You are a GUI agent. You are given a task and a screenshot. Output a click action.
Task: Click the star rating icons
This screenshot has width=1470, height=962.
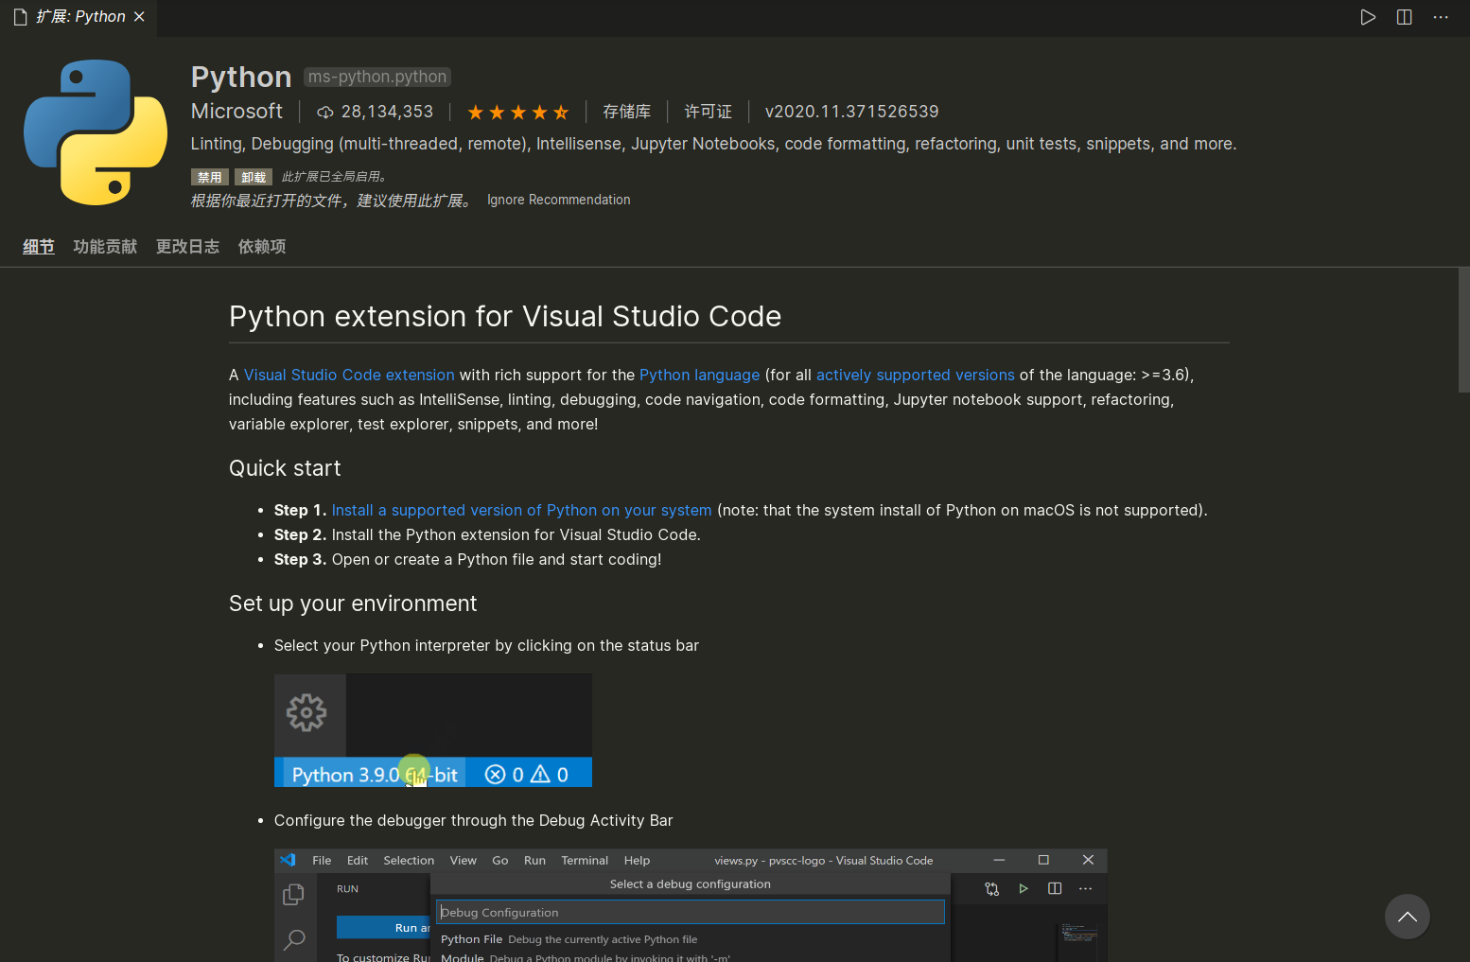tap(517, 113)
